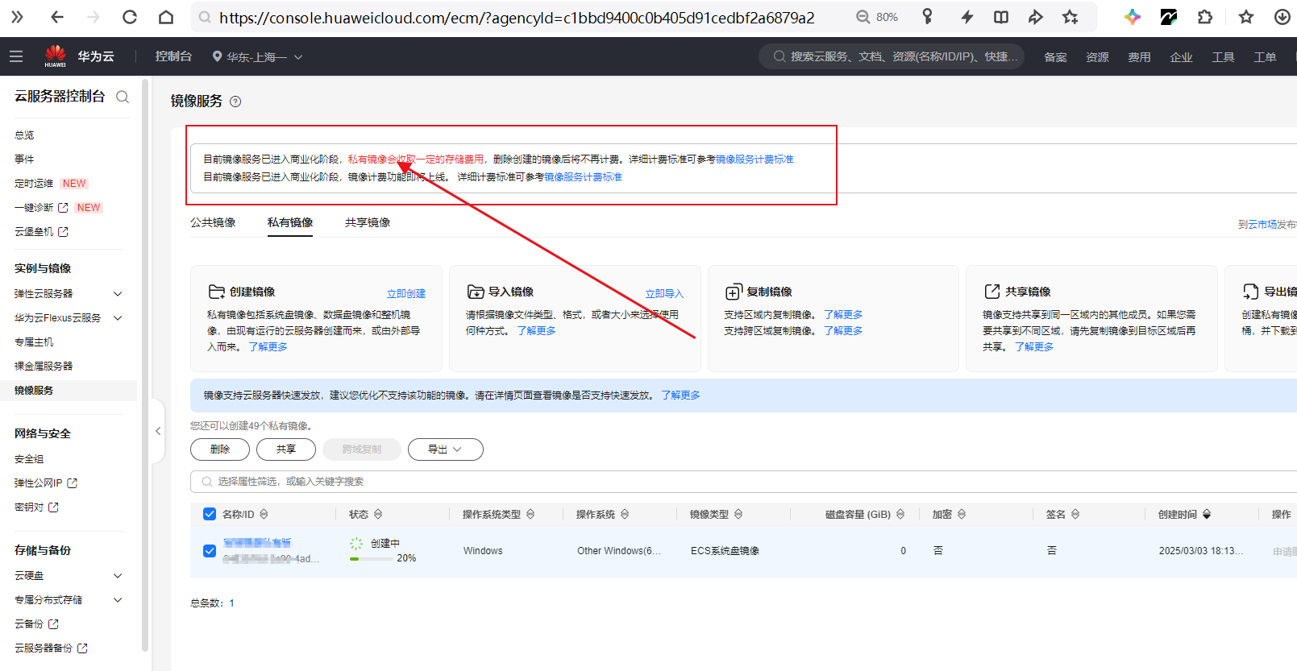Expand the 弹性云服务器 sidebar group
This screenshot has width=1297, height=671.
pyautogui.click(x=118, y=294)
